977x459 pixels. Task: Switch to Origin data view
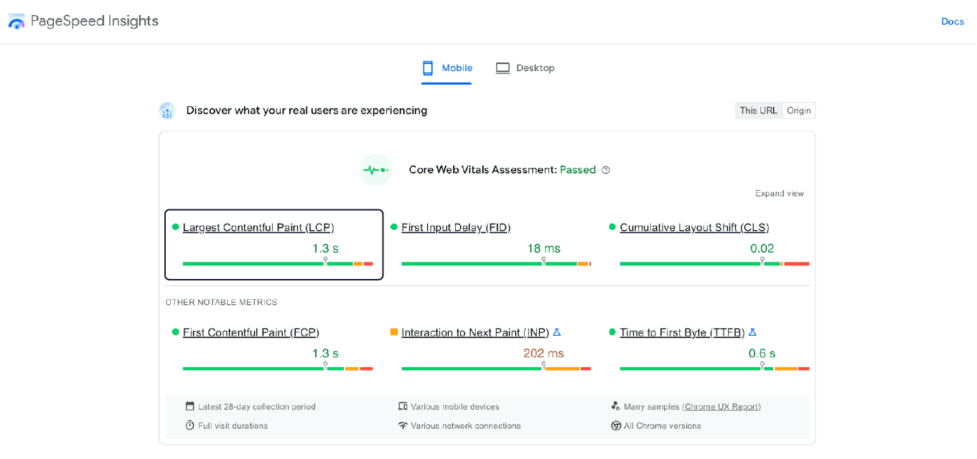(x=798, y=110)
